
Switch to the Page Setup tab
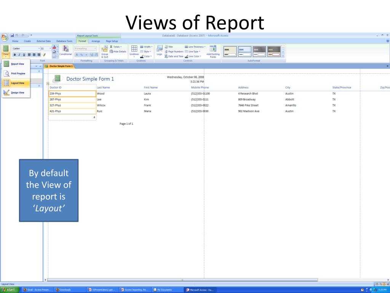[x=112, y=41]
